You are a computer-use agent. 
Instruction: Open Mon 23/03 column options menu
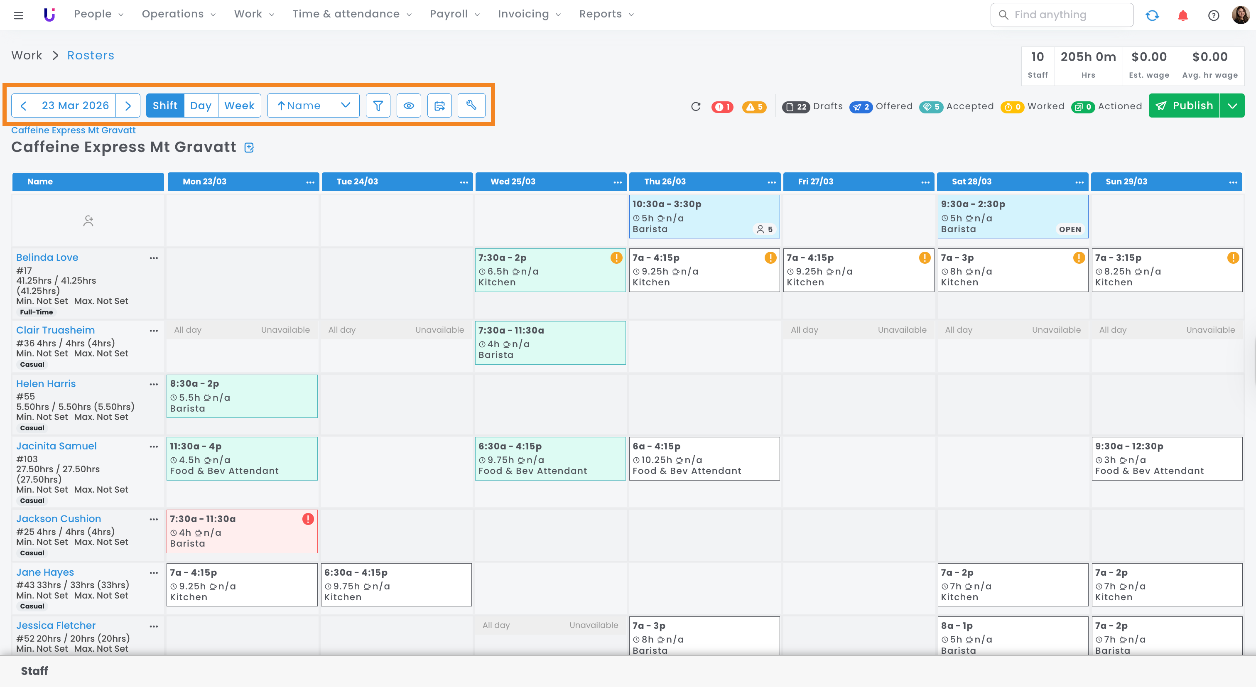[310, 182]
